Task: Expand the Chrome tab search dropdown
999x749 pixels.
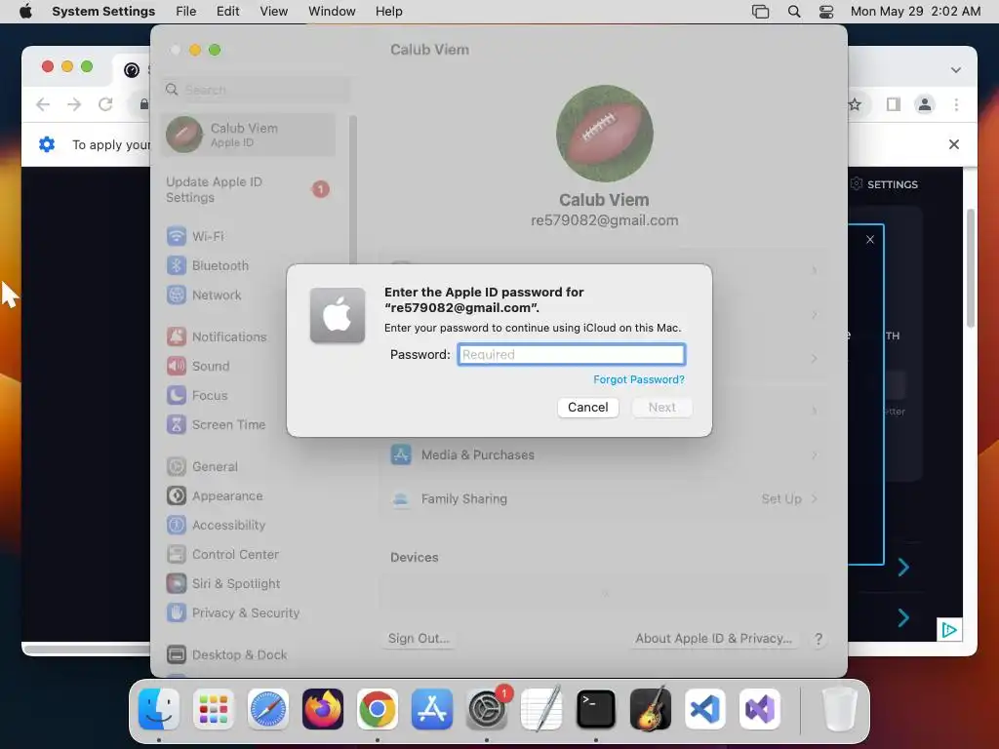Action: tap(956, 70)
